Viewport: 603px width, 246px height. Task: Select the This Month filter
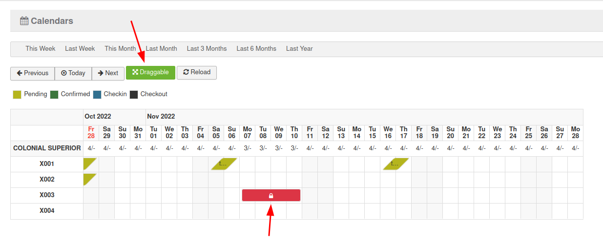tap(120, 49)
